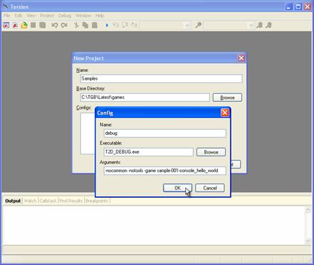Browse for the Base Directory
The height and width of the screenshot is (265, 314).
tap(227, 97)
